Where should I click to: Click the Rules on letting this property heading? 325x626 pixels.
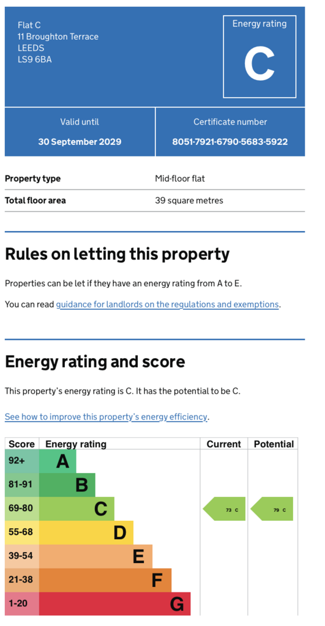pyautogui.click(x=117, y=254)
